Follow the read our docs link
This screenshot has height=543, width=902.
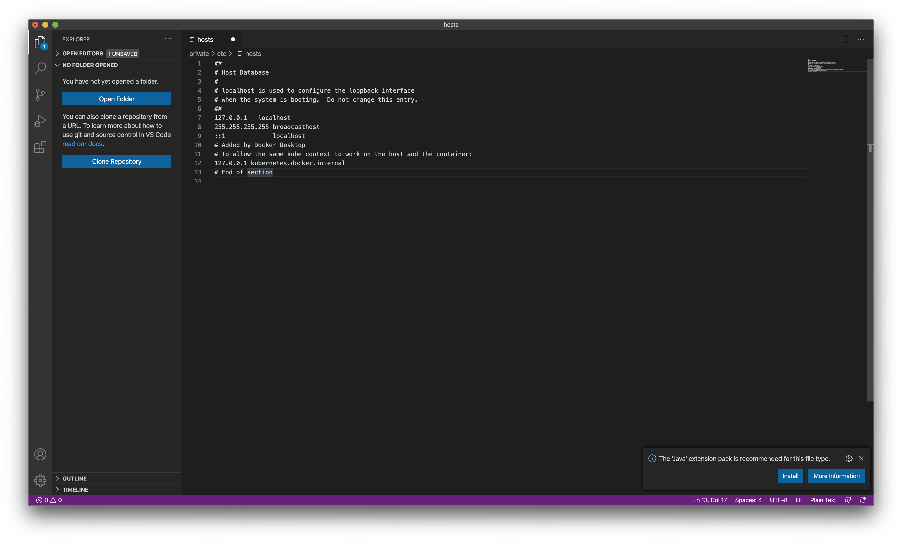82,144
